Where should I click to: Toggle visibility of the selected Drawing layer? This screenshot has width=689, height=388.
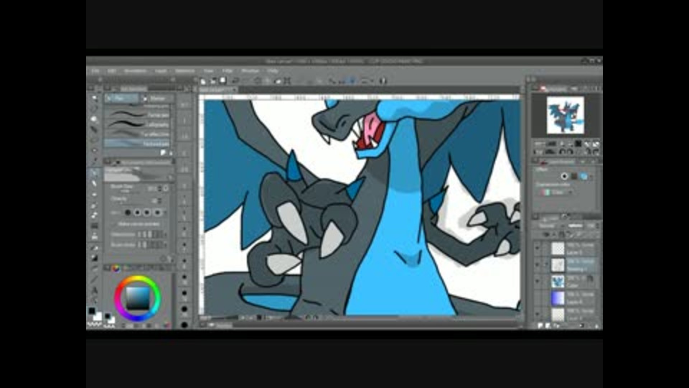[538, 265]
